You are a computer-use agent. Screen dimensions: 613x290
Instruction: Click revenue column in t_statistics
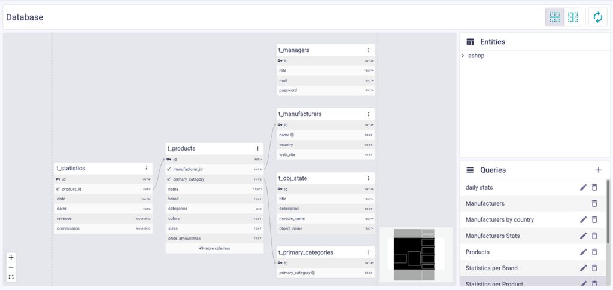tap(103, 219)
